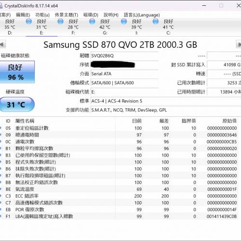Screen dimensions: 241x241
Task: Select the BE 氣流溫度 row
Action: point(119,189)
